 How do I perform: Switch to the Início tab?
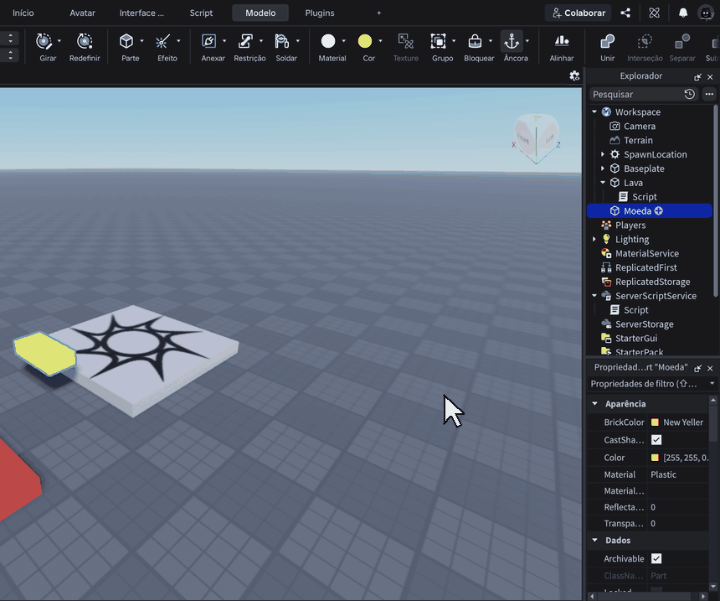23,13
